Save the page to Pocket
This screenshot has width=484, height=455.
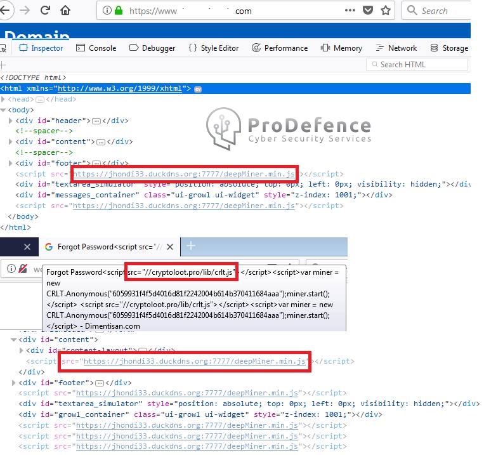367,11
